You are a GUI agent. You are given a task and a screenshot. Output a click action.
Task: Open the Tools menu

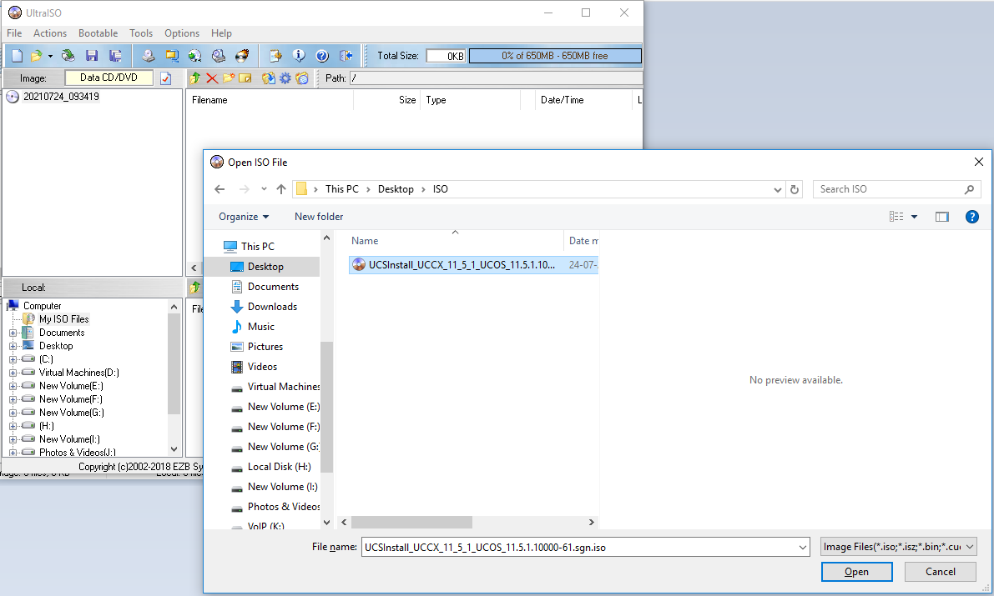coord(141,33)
